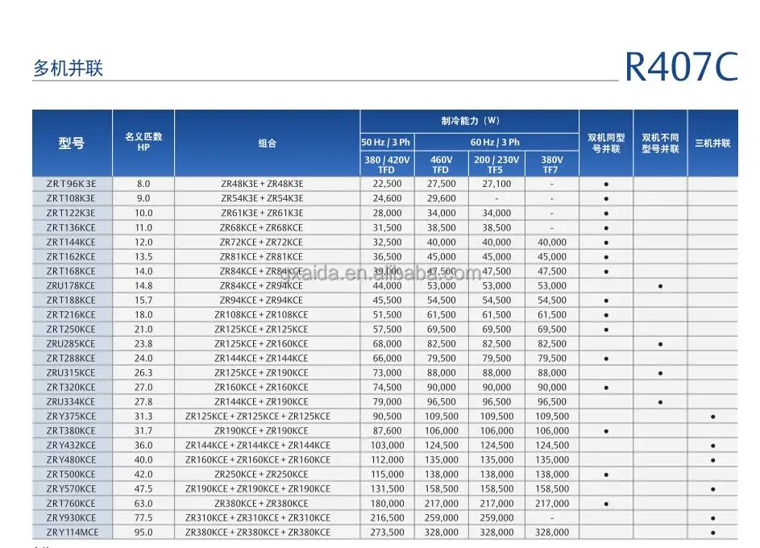Click the ZRU285KCE model label
760x548 pixels.
(x=71, y=343)
